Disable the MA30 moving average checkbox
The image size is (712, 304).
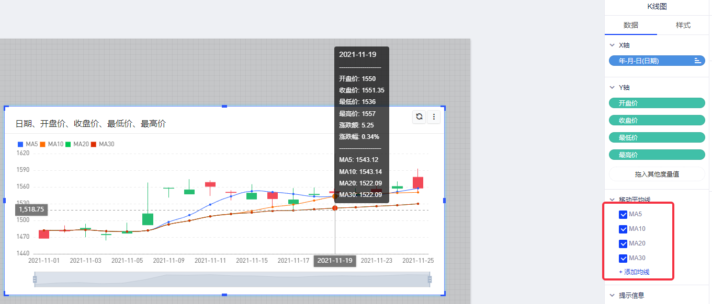[623, 259]
